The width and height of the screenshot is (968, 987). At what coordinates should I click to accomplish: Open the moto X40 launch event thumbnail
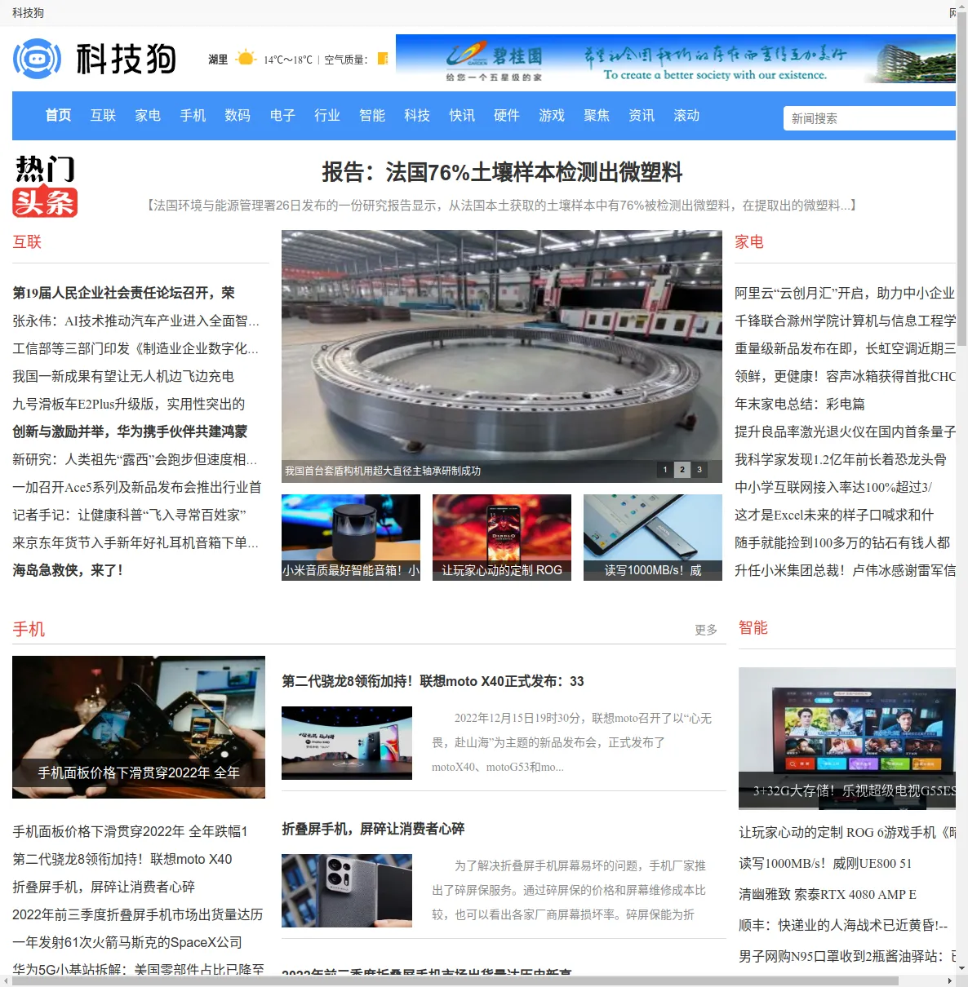(x=347, y=743)
